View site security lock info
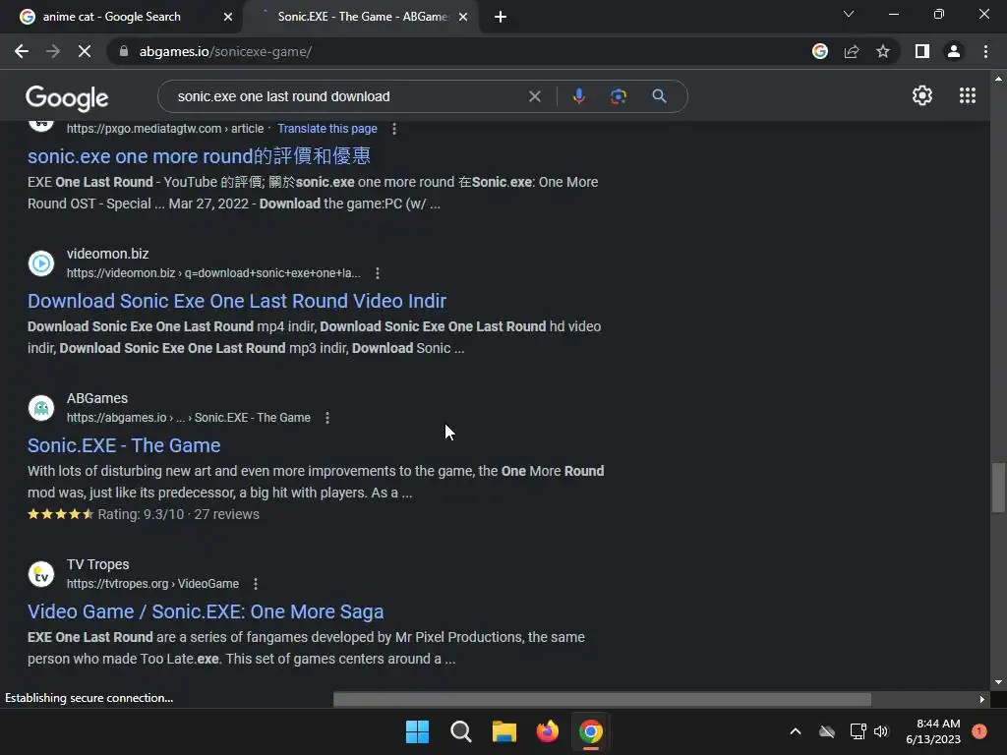 [x=124, y=51]
